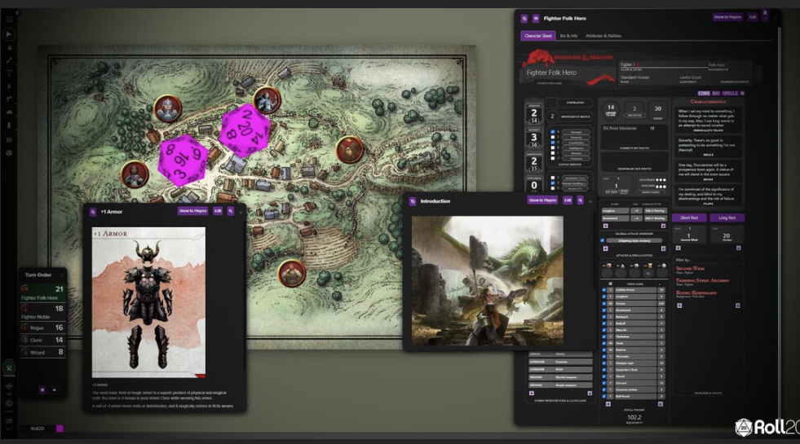Click the purple player color swatch at bottom left
Viewport: 800px width, 444px height.
pos(60,429)
